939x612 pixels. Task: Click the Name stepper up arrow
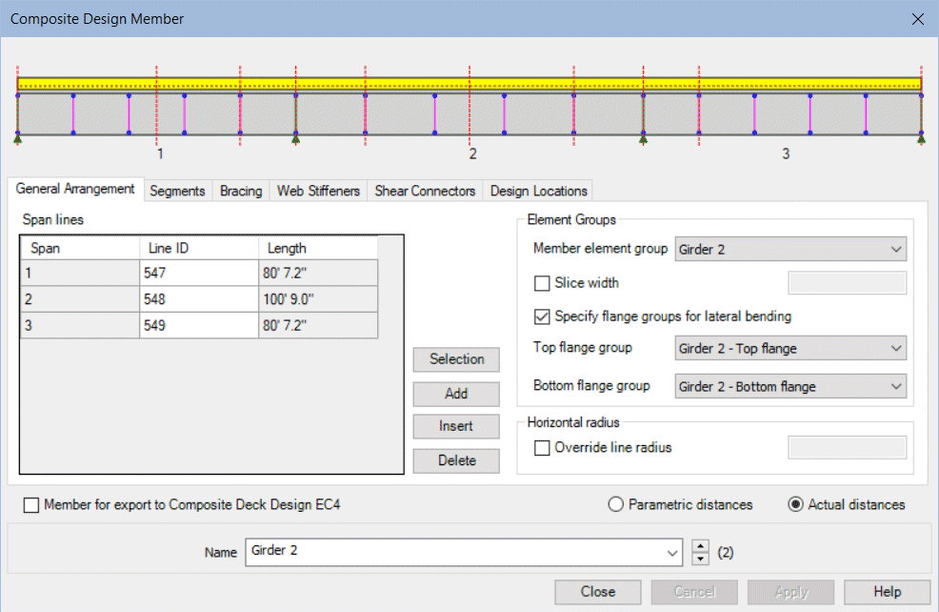pyautogui.click(x=701, y=545)
